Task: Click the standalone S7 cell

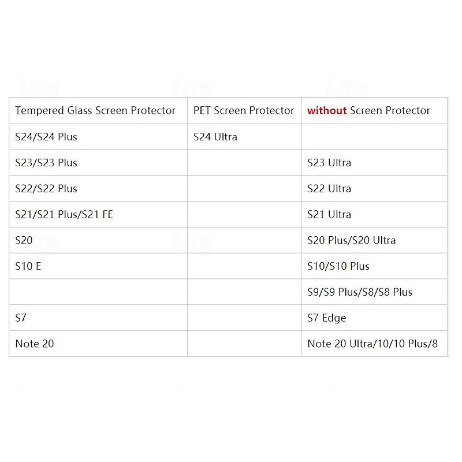Action: tap(21, 318)
